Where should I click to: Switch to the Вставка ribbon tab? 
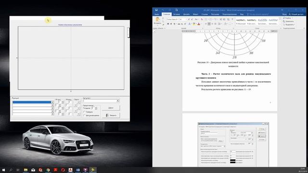pos(177,14)
